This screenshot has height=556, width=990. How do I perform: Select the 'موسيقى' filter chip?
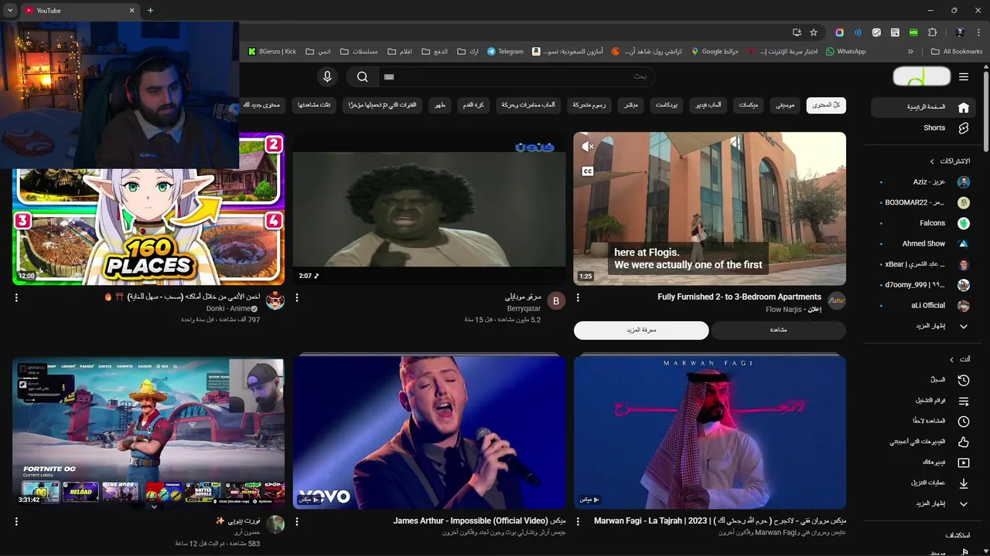click(785, 105)
